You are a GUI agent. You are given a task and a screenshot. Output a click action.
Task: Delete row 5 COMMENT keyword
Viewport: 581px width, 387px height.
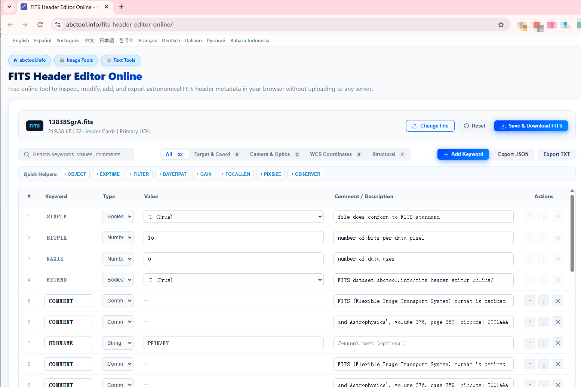(558, 301)
